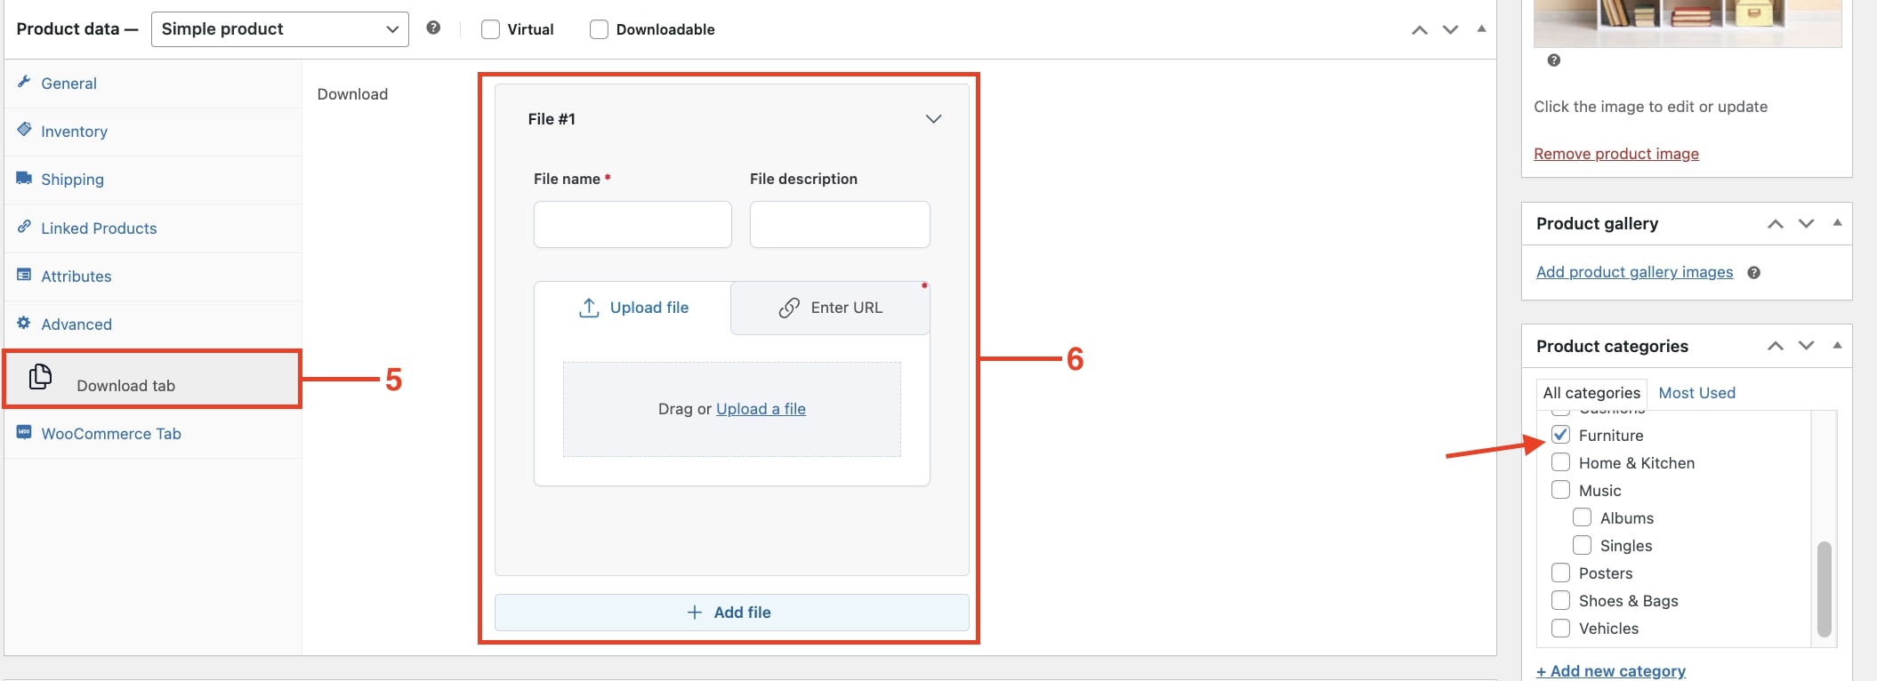
Task: Move Product gallery panel down
Action: click(x=1807, y=224)
